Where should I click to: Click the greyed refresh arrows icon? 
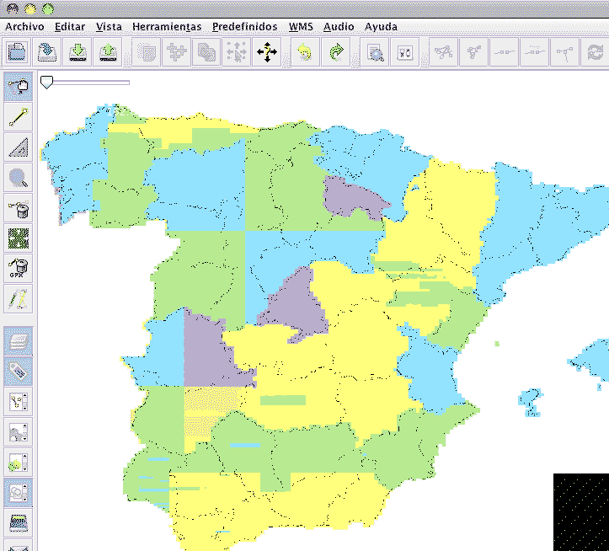[595, 52]
